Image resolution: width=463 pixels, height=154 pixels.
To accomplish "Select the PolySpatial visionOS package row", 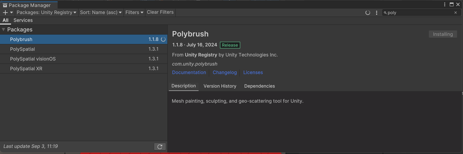I will (84, 59).
